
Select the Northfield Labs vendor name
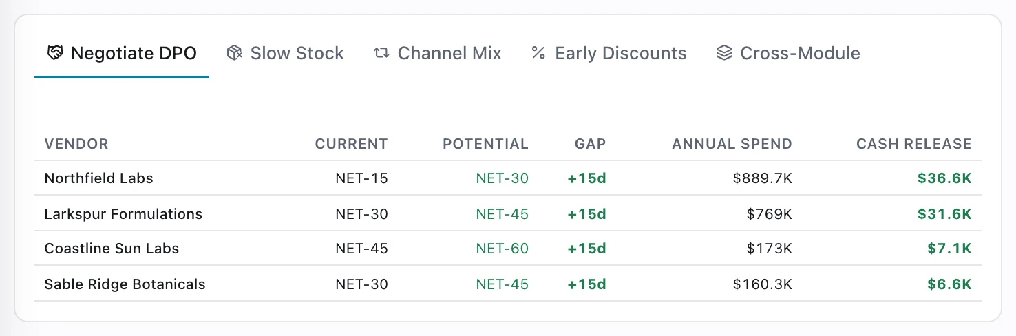click(98, 178)
